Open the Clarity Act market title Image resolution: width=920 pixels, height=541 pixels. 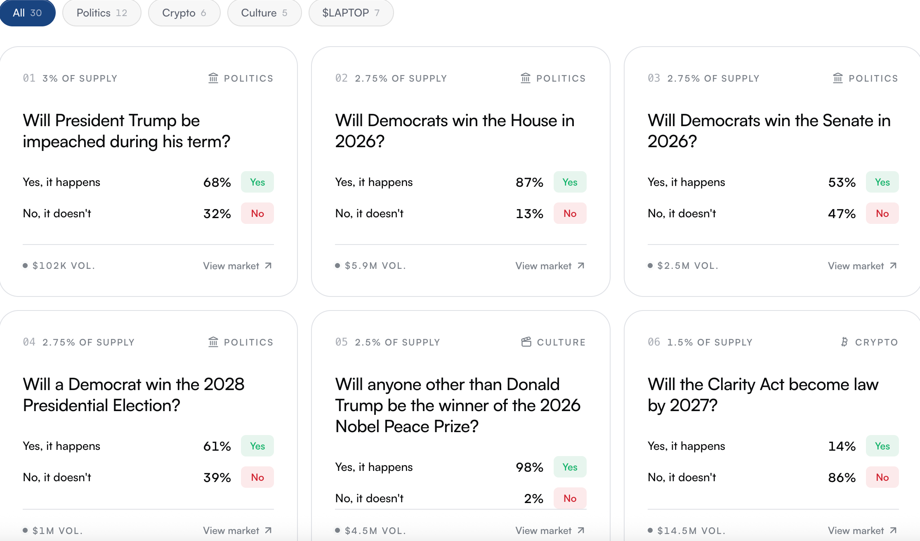click(763, 395)
